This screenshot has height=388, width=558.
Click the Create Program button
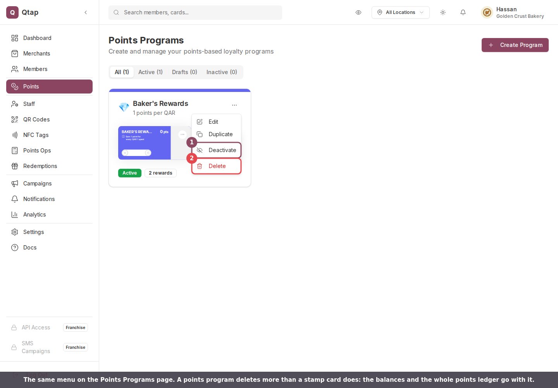tap(515, 45)
